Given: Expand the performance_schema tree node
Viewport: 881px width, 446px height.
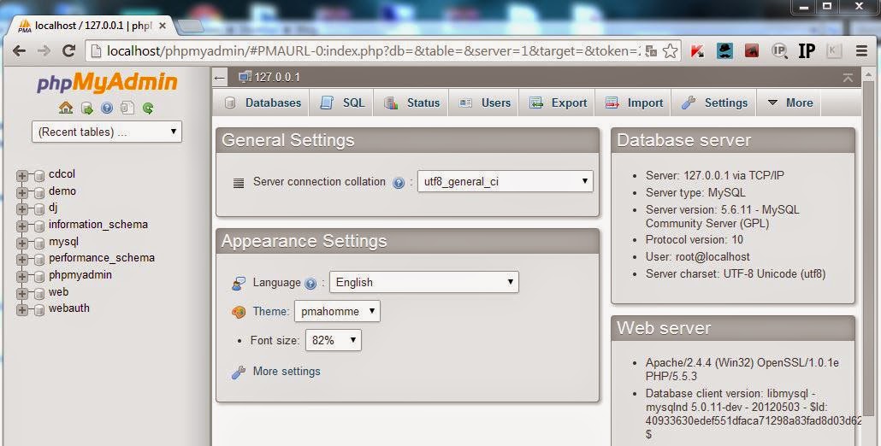Looking at the screenshot, I should pyautogui.click(x=22, y=259).
